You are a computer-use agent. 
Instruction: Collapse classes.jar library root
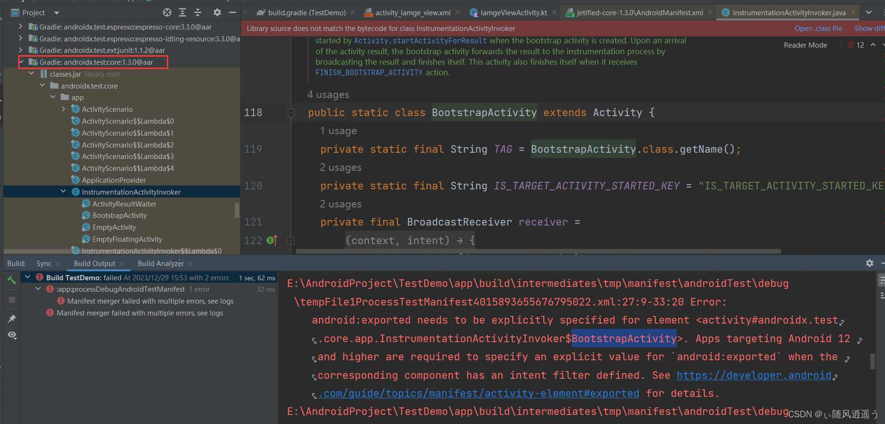click(31, 74)
